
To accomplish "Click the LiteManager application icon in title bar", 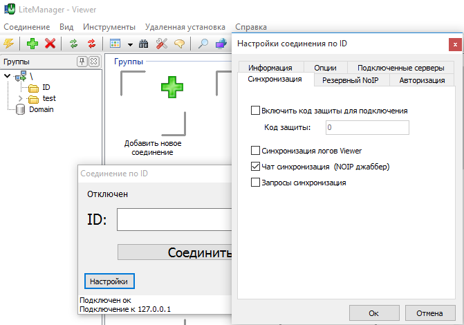I will tap(9, 9).
